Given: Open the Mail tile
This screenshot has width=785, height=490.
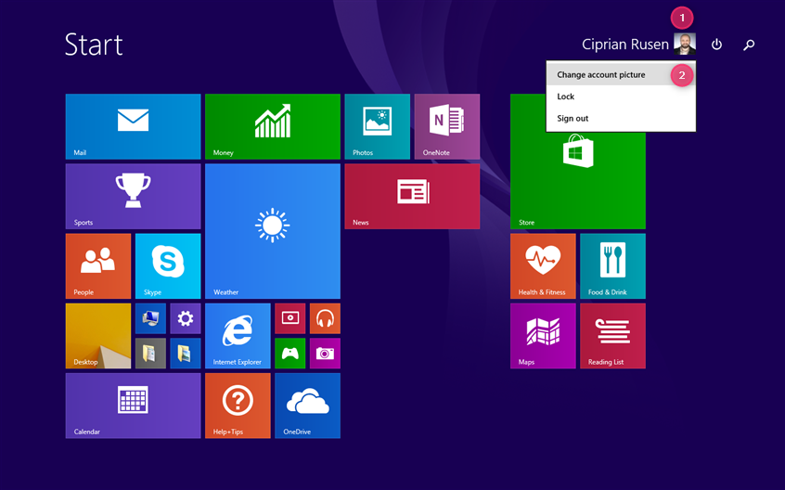Looking at the screenshot, I should 134,126.
